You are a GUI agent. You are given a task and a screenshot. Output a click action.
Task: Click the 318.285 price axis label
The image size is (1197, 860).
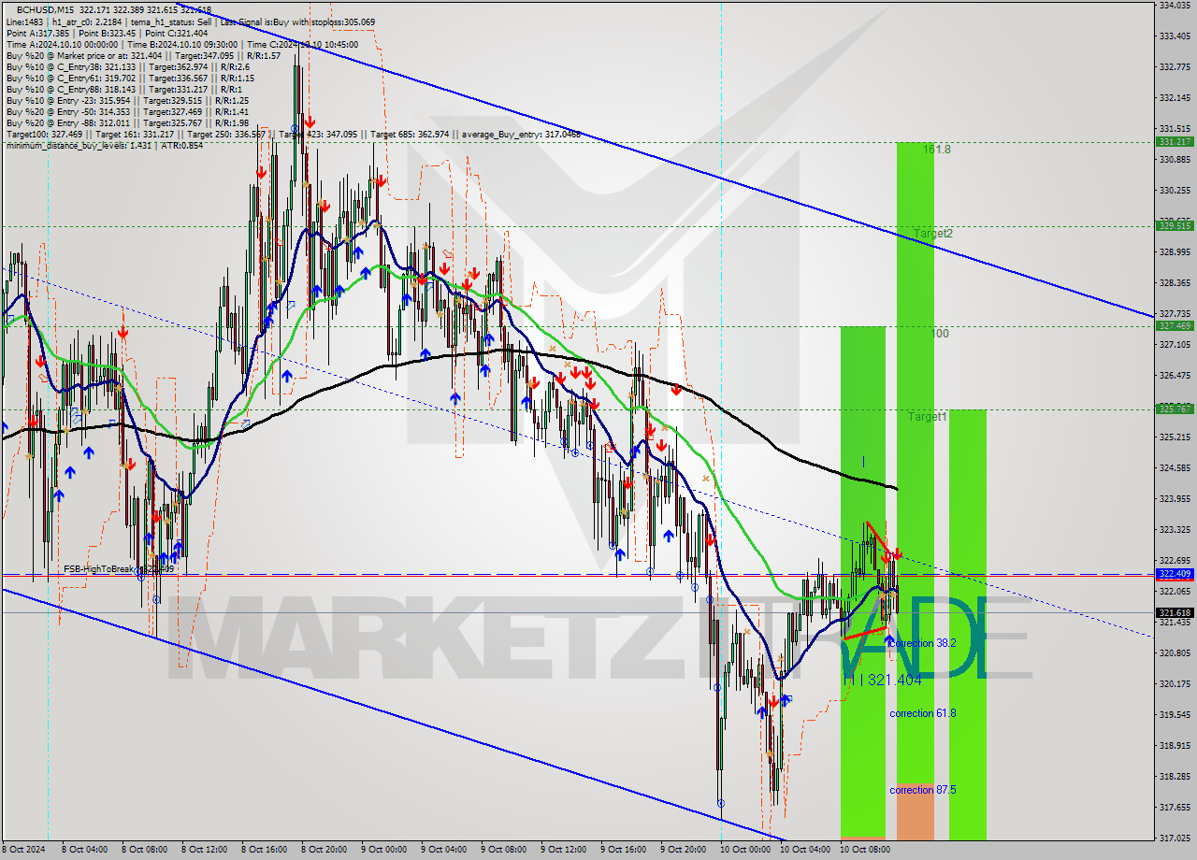point(1175,776)
